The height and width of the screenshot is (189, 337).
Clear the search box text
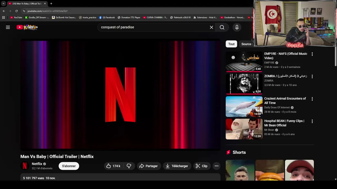click(211, 27)
